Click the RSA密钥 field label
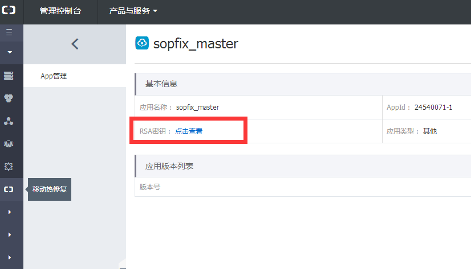The width and height of the screenshot is (471, 269). (x=155, y=131)
